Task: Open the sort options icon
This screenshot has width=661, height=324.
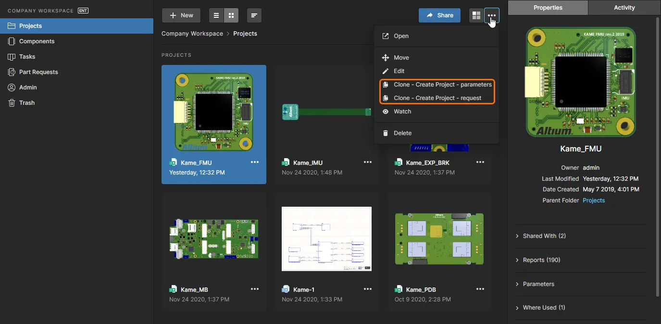Action: [x=254, y=15]
